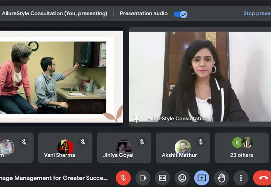Click the AllureStyle Consultation caption on video
271x187 pixels.
(177, 119)
